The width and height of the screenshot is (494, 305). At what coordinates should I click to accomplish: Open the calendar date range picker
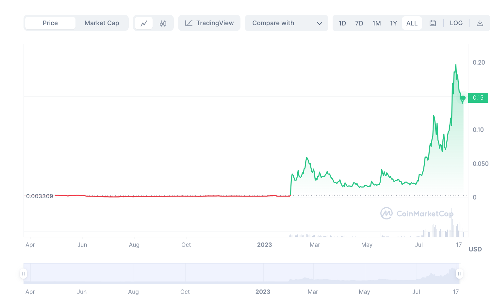(433, 23)
